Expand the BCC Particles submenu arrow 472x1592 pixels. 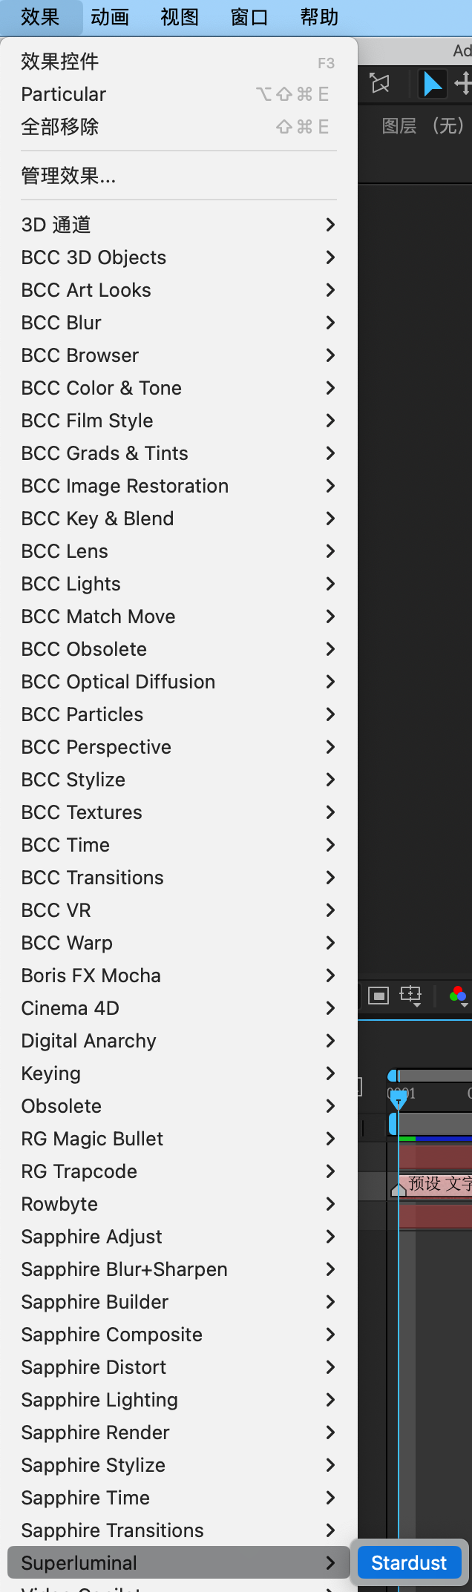[330, 714]
